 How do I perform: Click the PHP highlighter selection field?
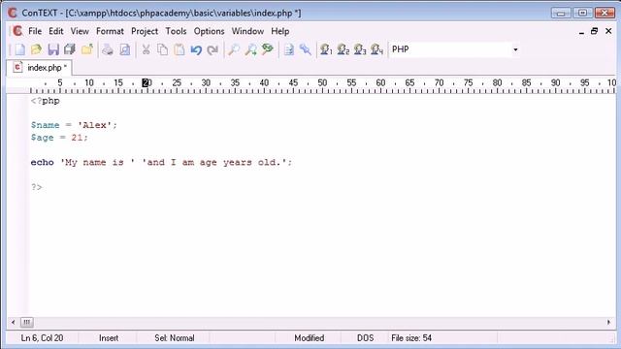454,49
